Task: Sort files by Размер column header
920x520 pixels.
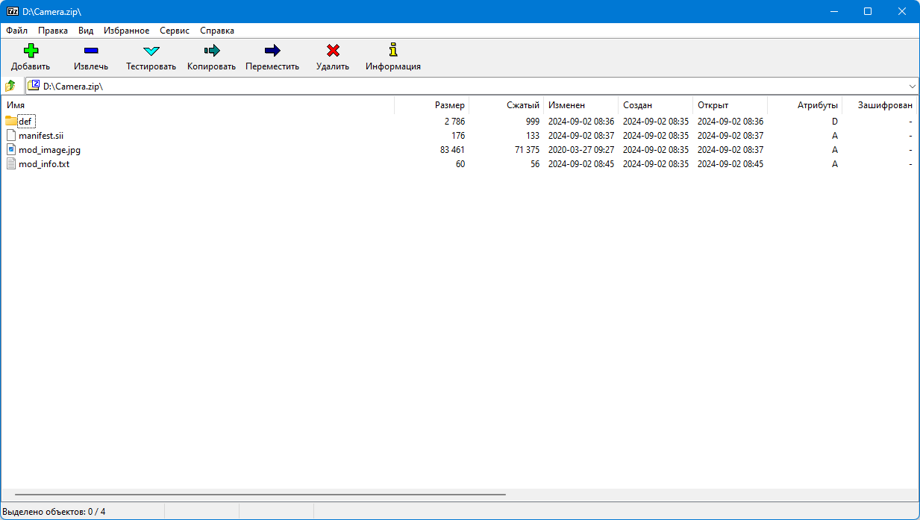Action: [x=432, y=105]
